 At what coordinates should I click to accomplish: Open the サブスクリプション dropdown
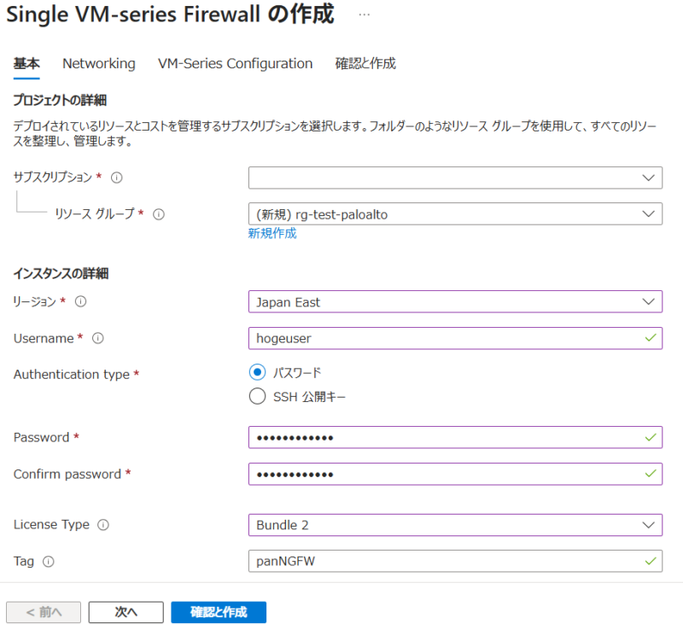(x=455, y=178)
